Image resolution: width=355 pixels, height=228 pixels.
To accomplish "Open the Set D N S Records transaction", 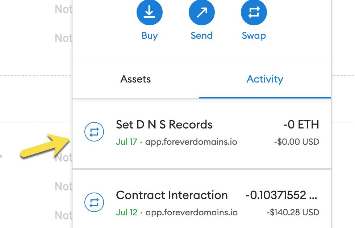I will 164,125.
